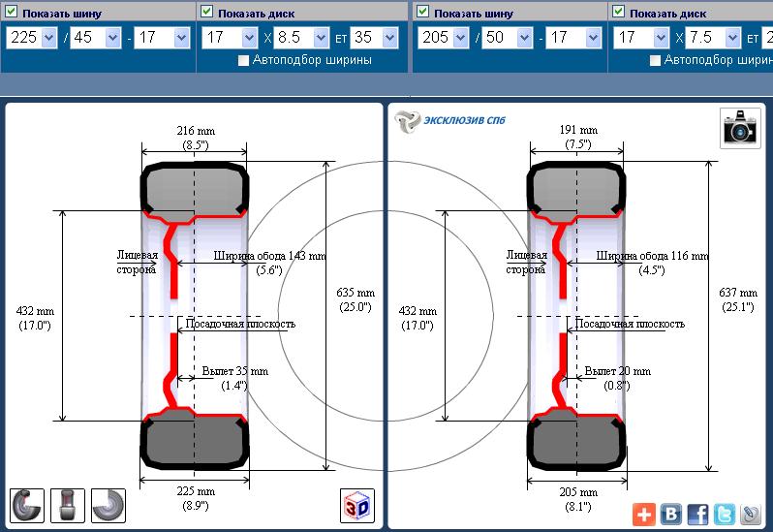Select the quarter-cut tire view icon
Image resolution: width=773 pixels, height=532 pixels.
coord(108,505)
